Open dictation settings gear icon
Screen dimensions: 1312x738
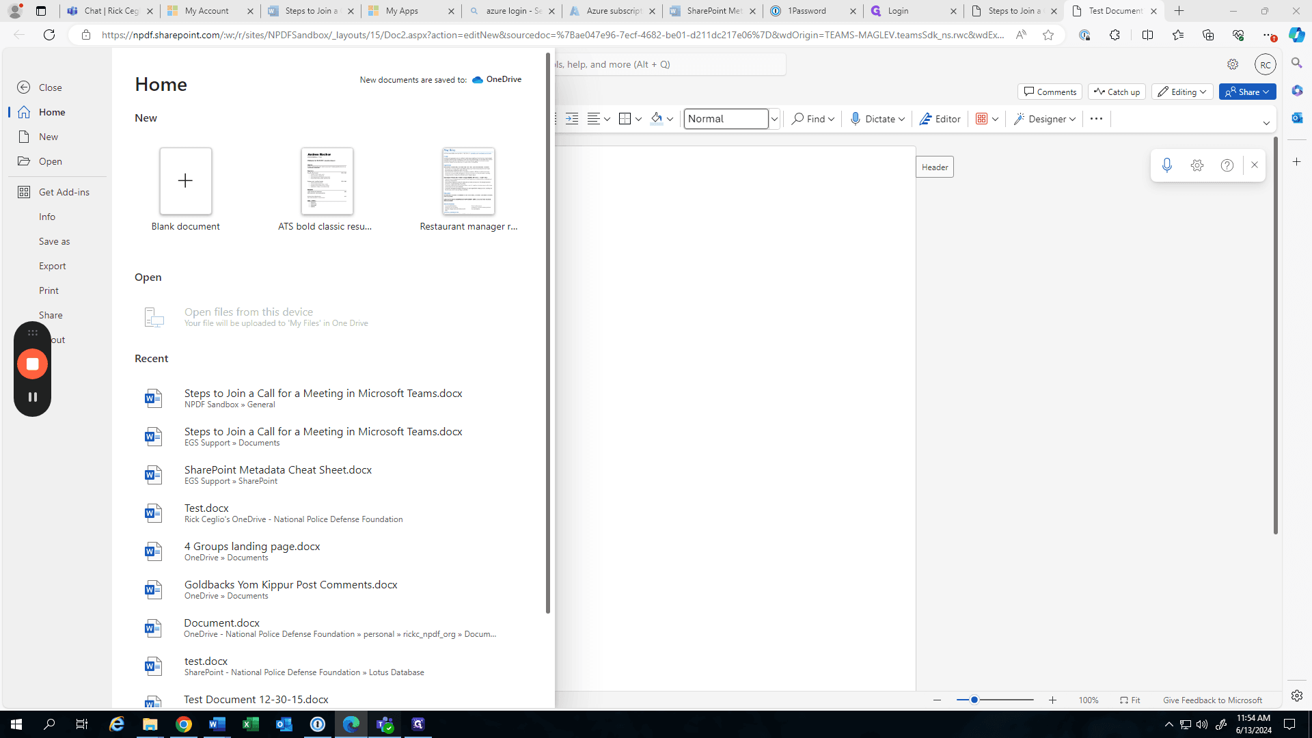pos(1197,165)
